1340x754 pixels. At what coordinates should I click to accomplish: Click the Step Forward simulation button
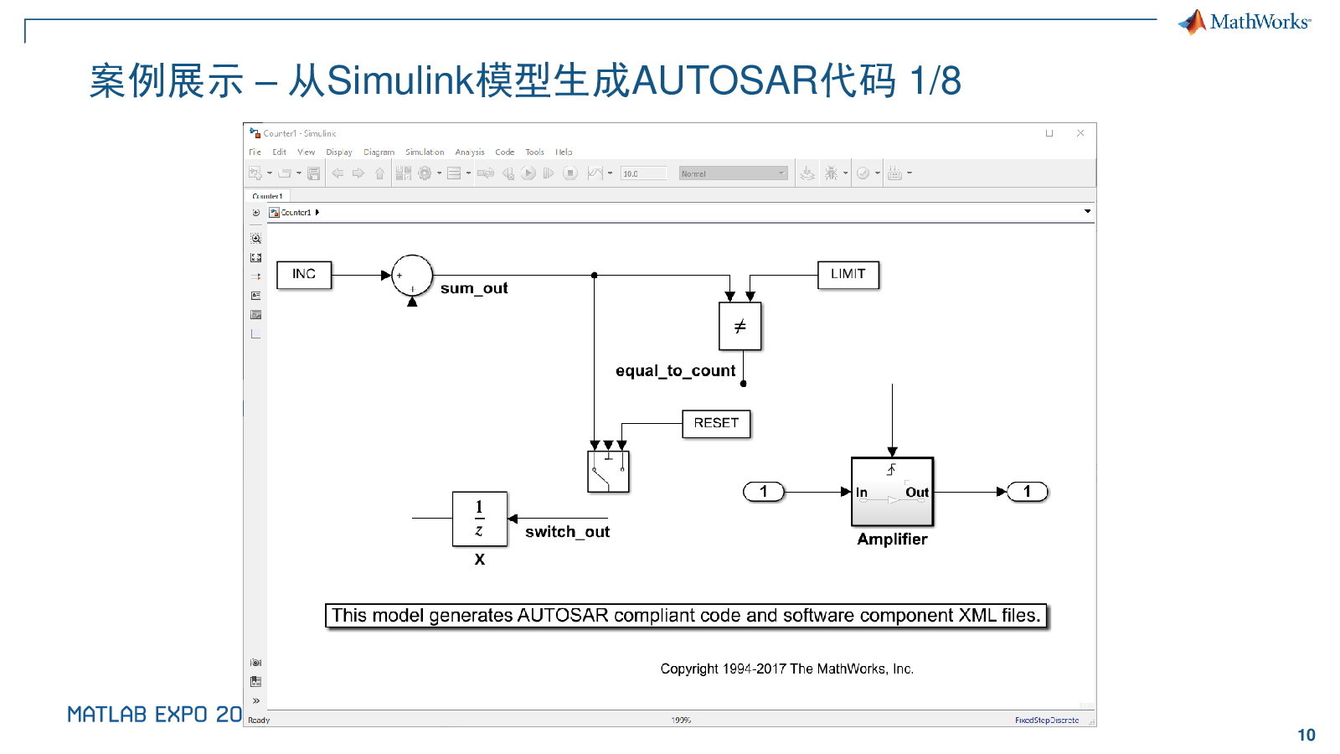tap(549, 173)
